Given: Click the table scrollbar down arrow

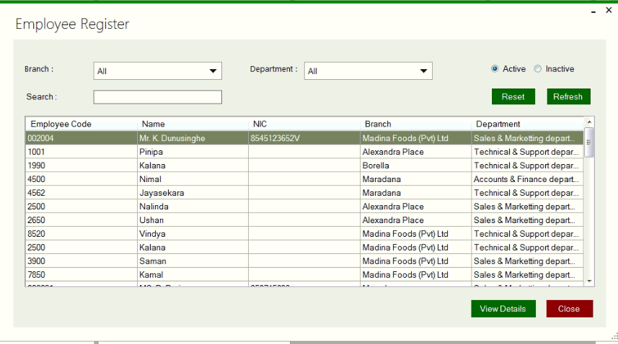Looking at the screenshot, I should coord(589,281).
